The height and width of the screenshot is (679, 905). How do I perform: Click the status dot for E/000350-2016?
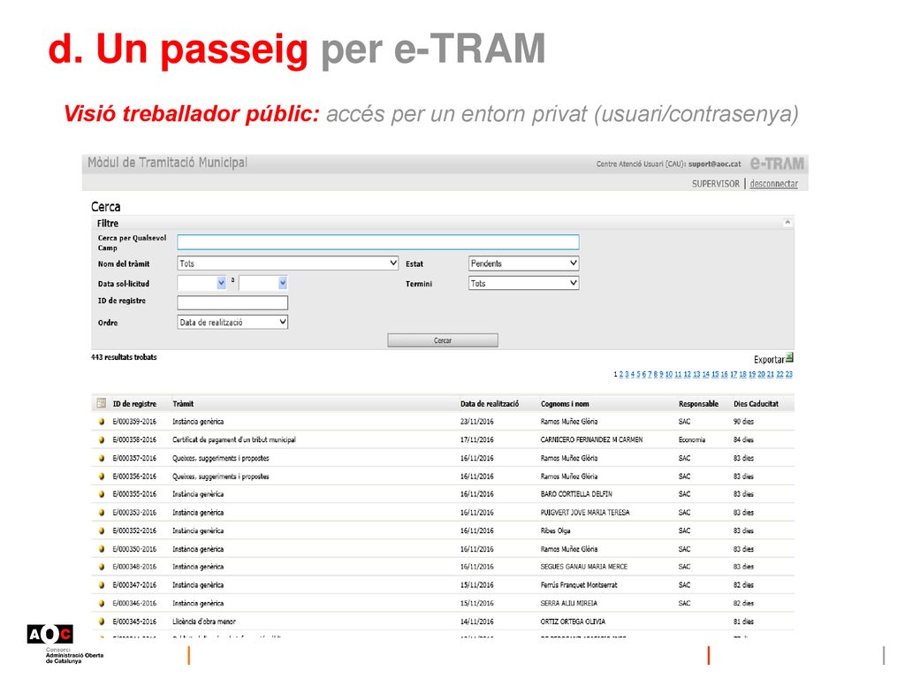(102, 549)
